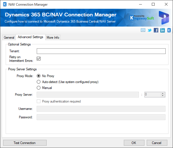The height and width of the screenshot is (148, 173).
Task: Open the Twitter bird icon link
Action: click(x=150, y=30)
